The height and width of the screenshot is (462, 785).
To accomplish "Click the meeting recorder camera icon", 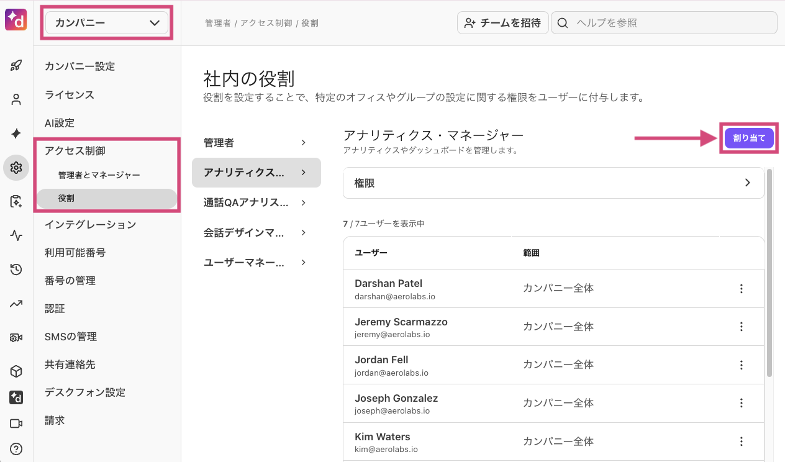I will tap(16, 337).
